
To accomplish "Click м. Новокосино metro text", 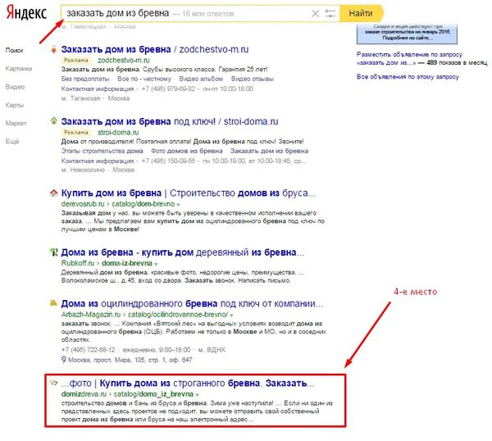I will coord(83,170).
